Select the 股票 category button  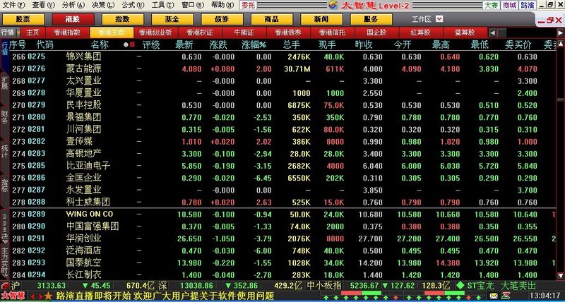click(23, 19)
